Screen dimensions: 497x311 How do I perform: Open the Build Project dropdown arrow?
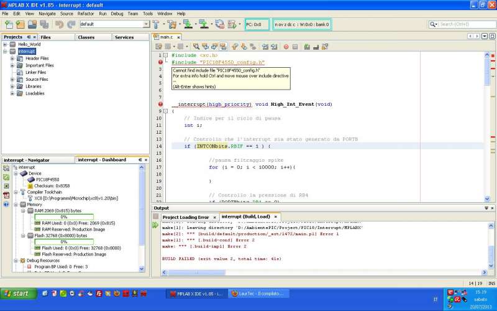pyautogui.click(x=163, y=24)
